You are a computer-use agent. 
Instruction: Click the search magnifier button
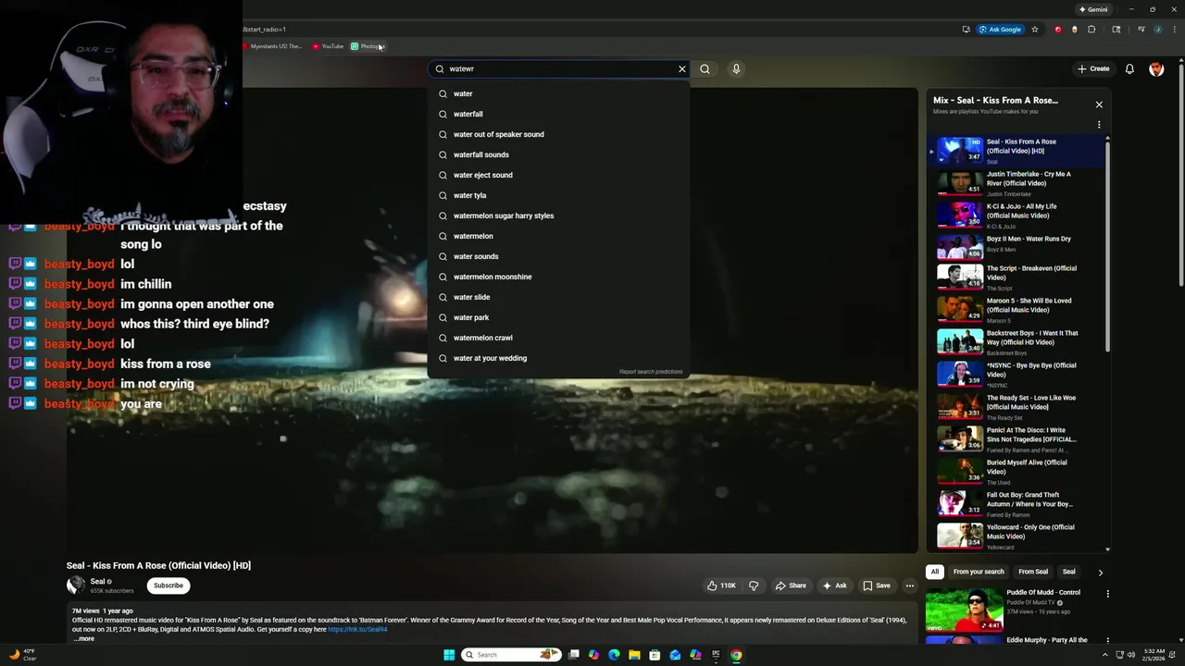pos(705,68)
